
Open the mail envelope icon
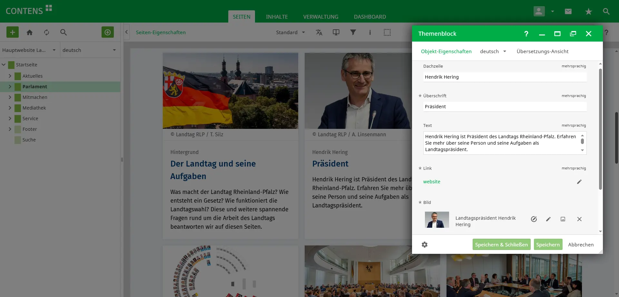[568, 12]
